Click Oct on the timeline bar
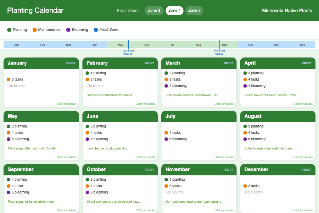The height and width of the screenshot is (213, 319). point(251,45)
